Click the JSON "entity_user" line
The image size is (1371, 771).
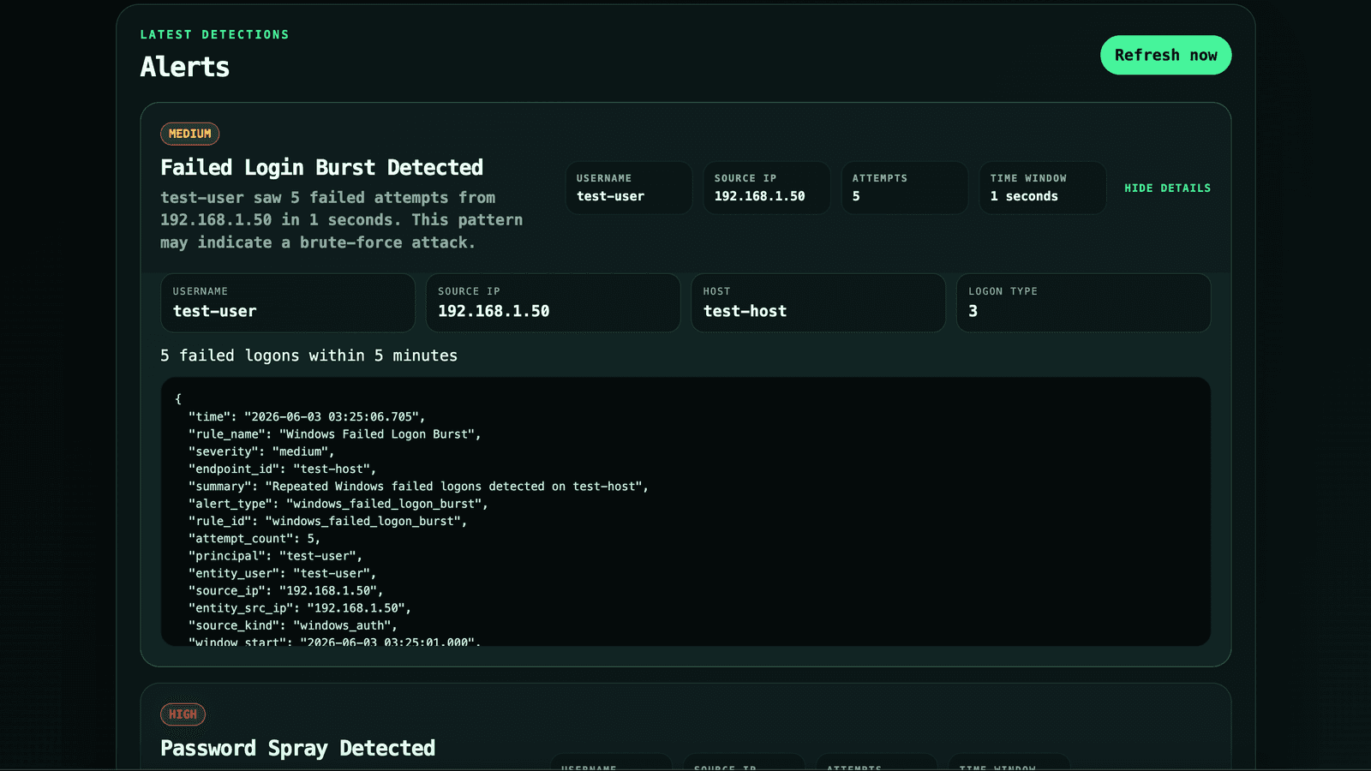[x=282, y=573]
